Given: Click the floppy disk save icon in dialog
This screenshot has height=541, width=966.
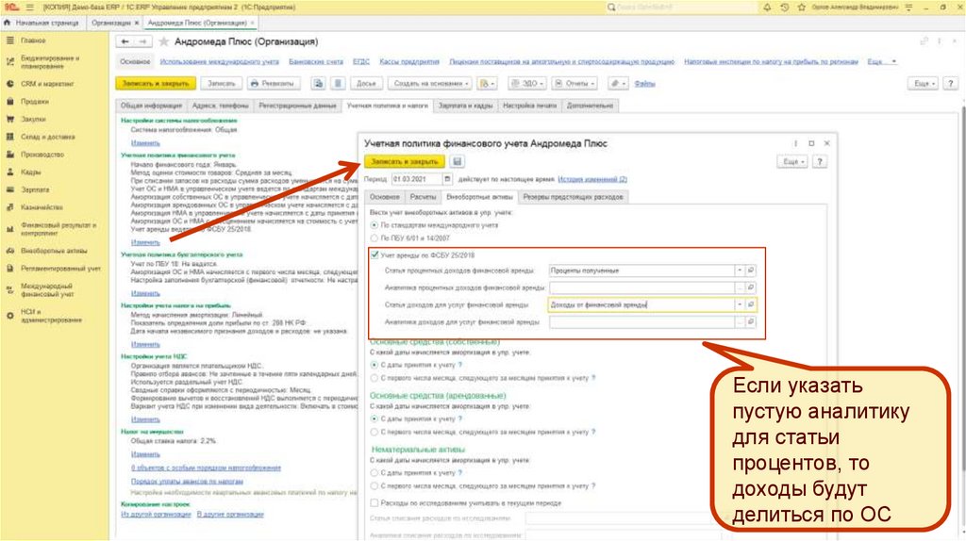Looking at the screenshot, I should click(x=458, y=161).
